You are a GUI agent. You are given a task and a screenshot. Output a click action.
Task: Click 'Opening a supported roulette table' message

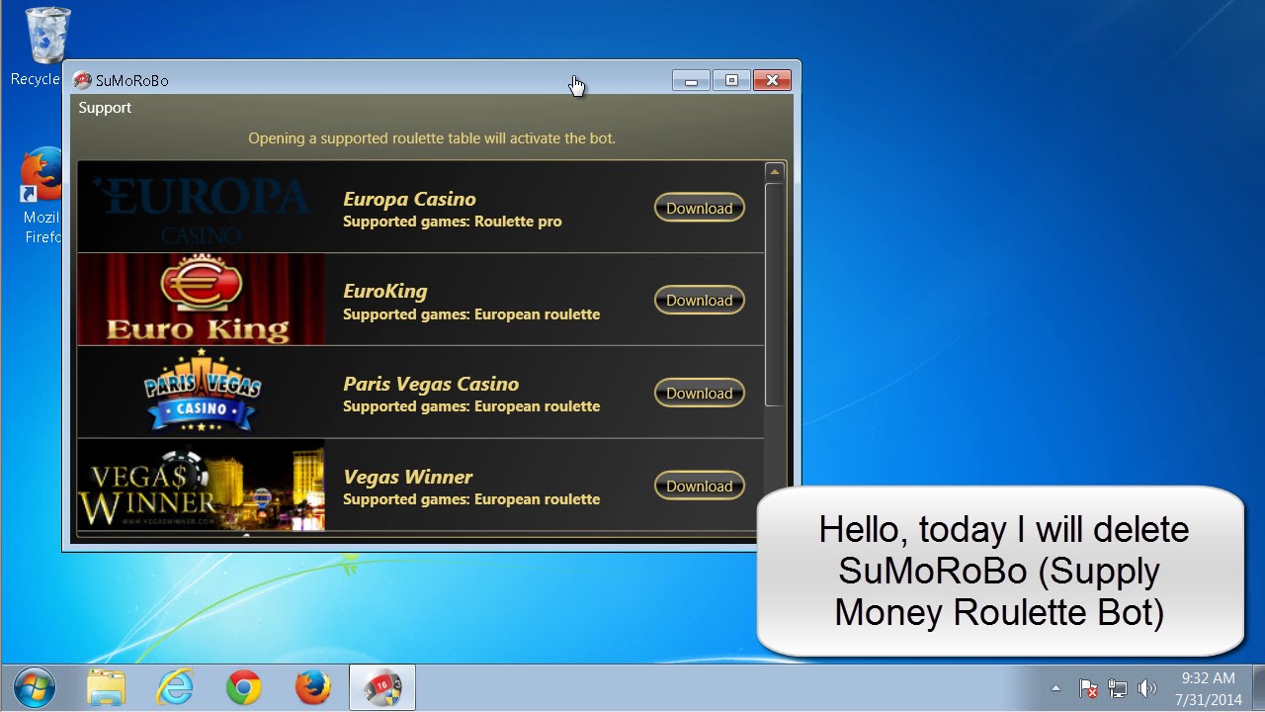[432, 138]
